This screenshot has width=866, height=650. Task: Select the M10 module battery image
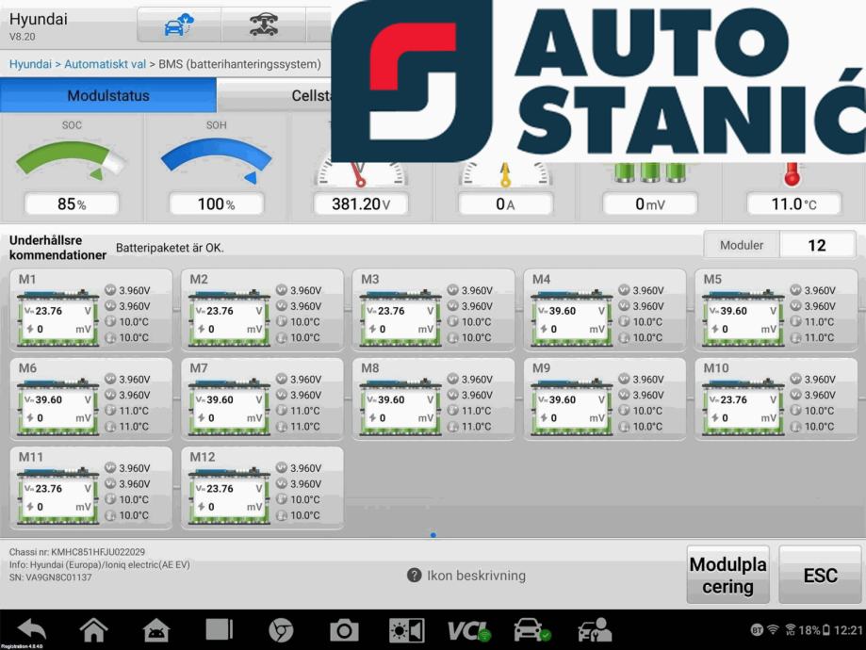click(743, 406)
